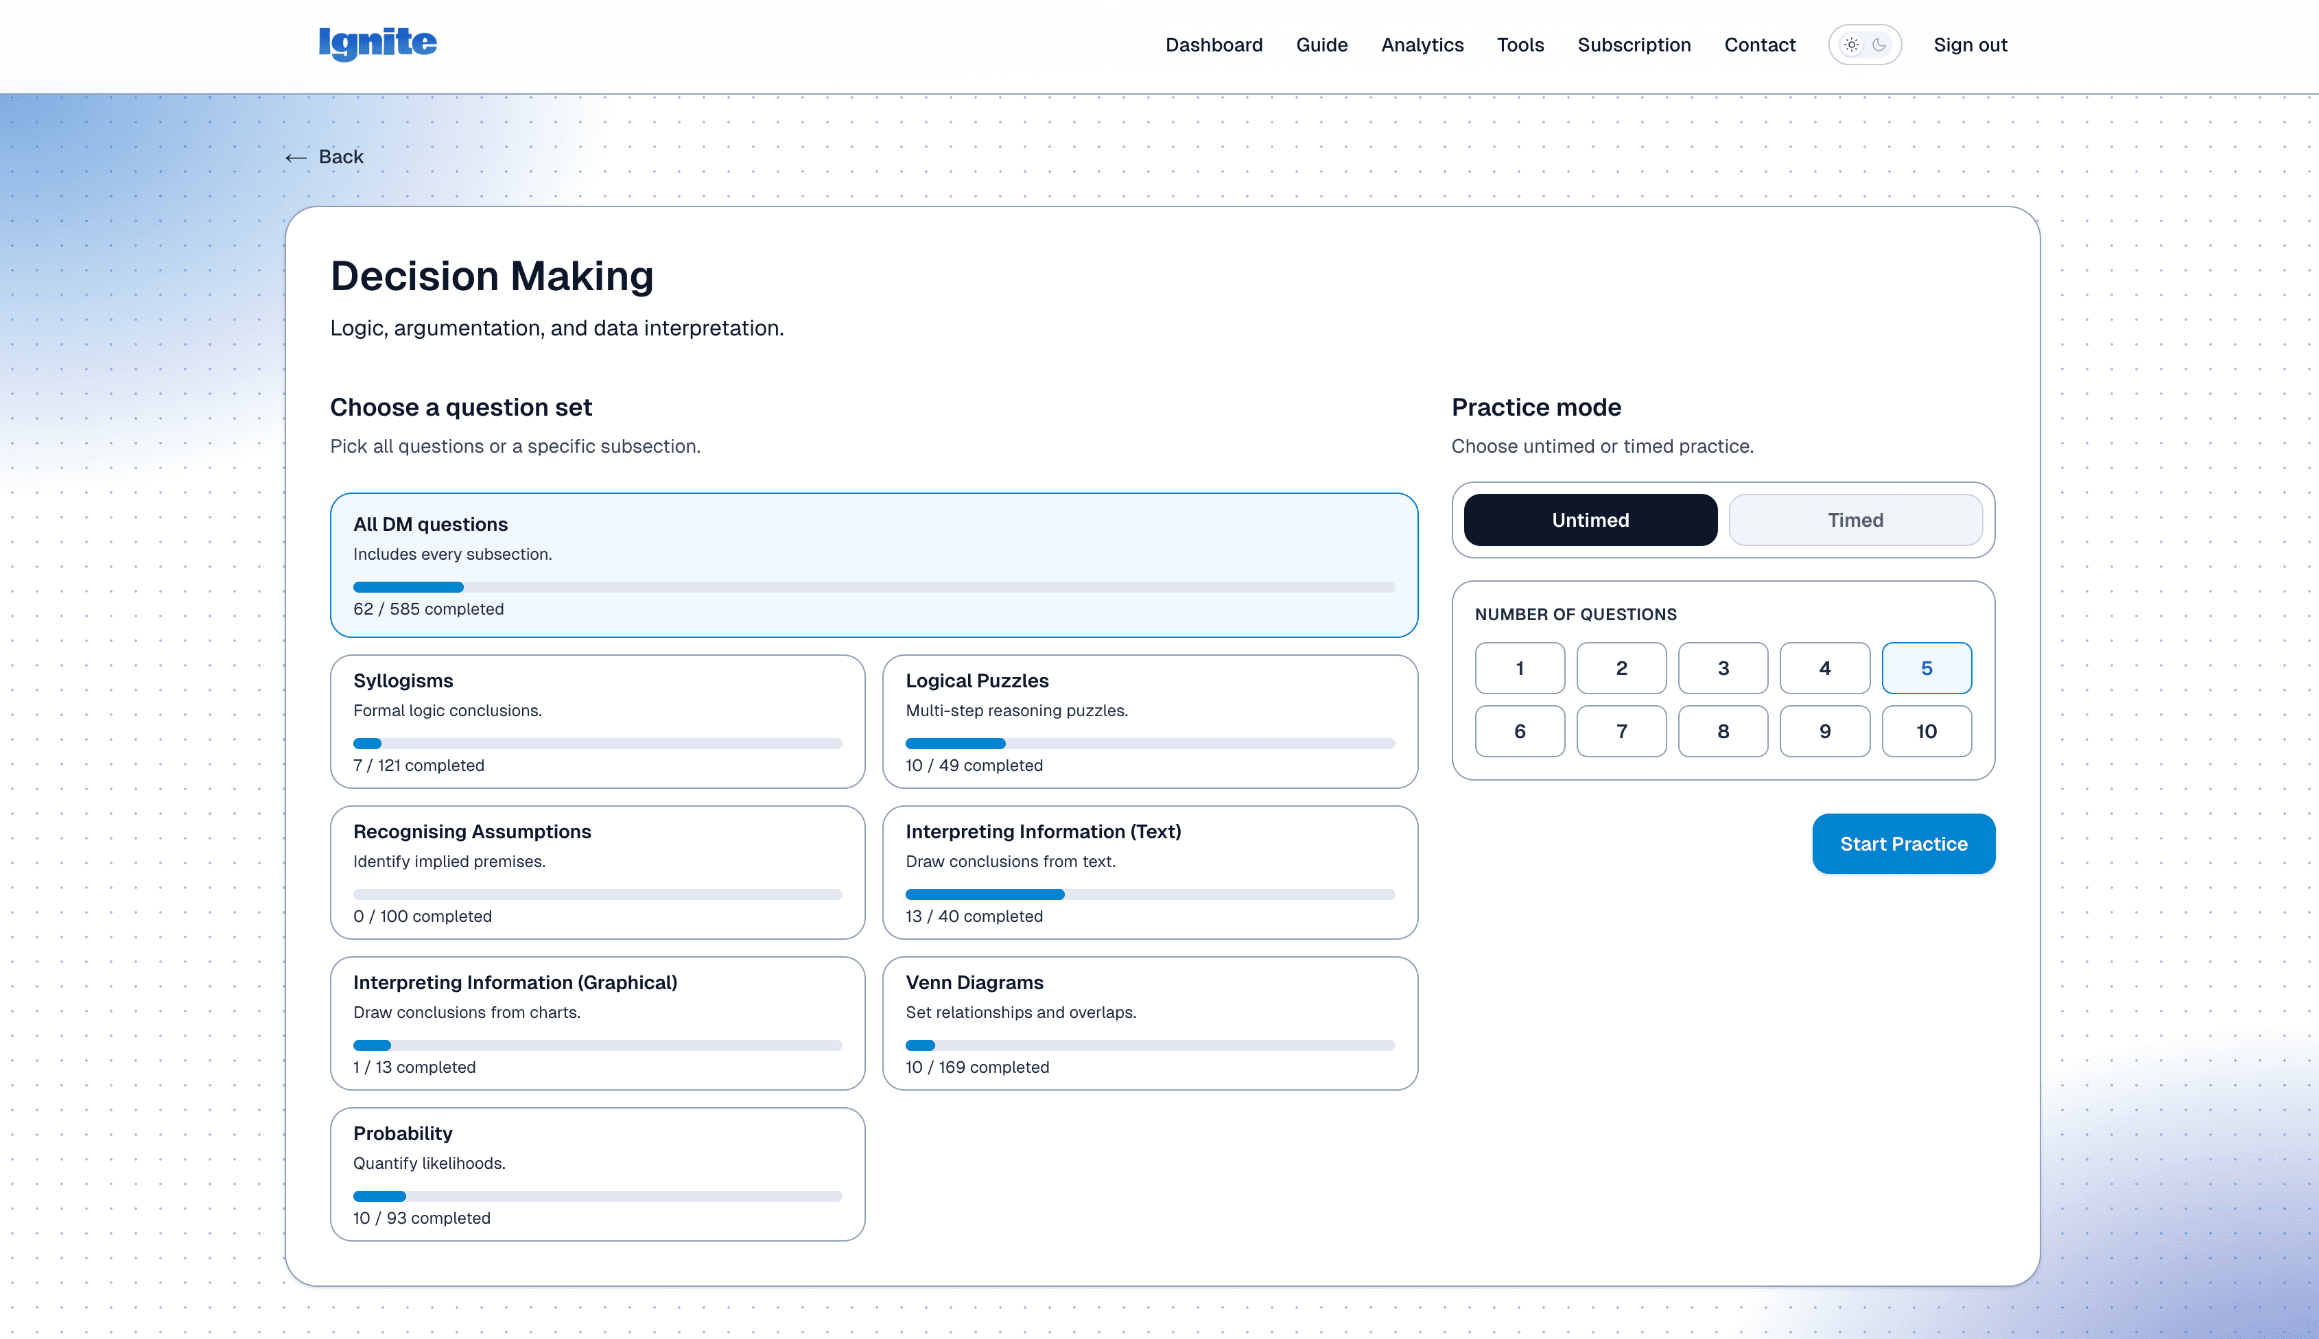
Task: Click '10 / 169 completed' text
Action: [976, 1068]
